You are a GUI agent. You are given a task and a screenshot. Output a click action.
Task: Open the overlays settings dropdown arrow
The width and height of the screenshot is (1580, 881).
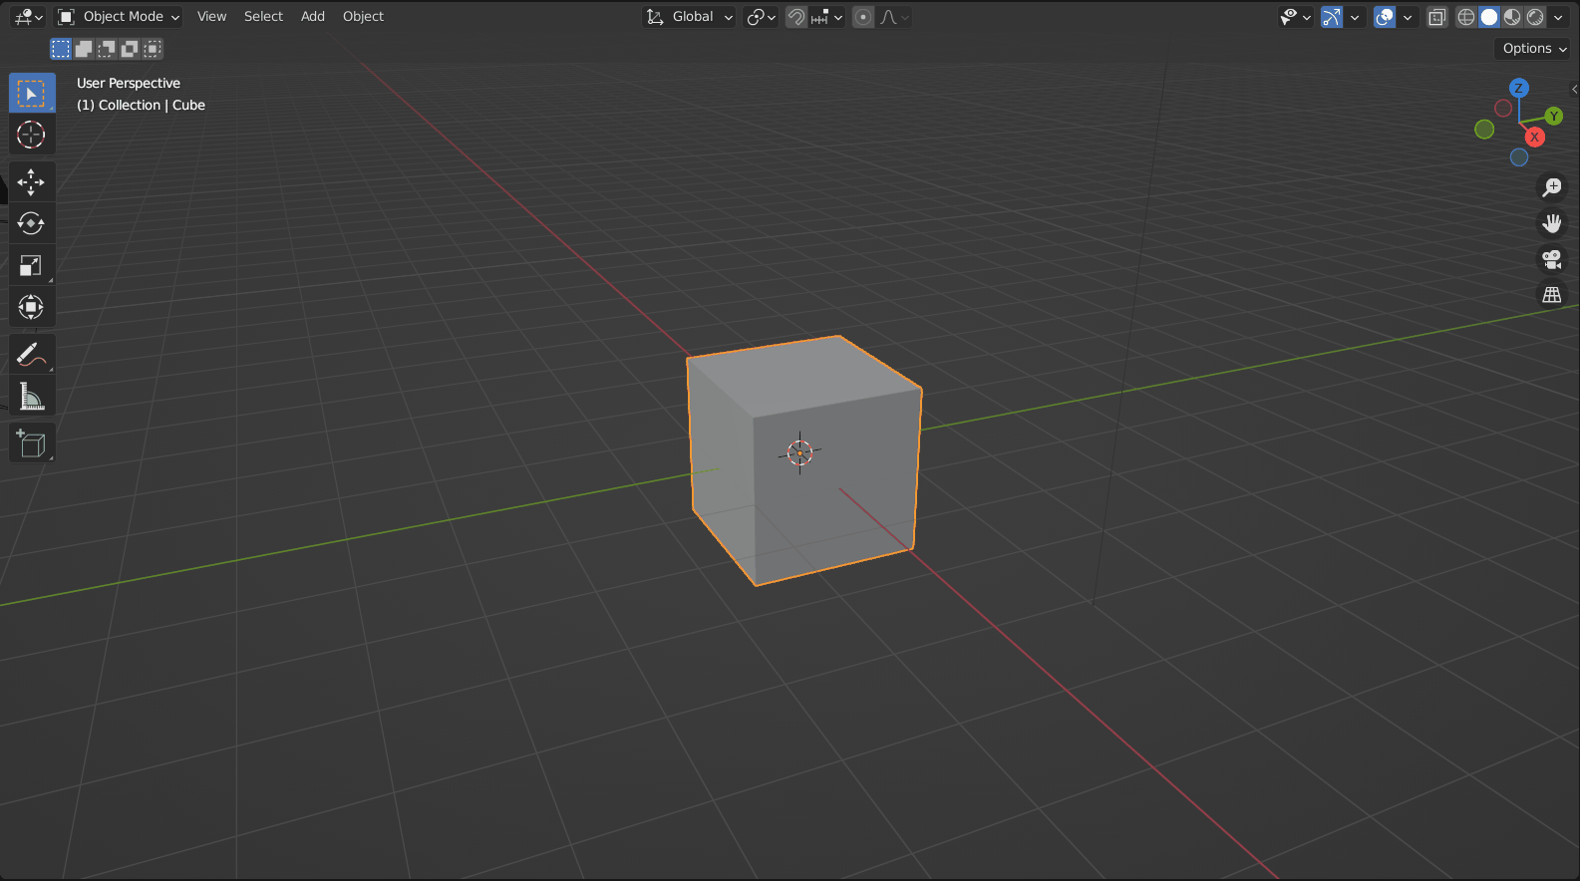coord(1408,17)
